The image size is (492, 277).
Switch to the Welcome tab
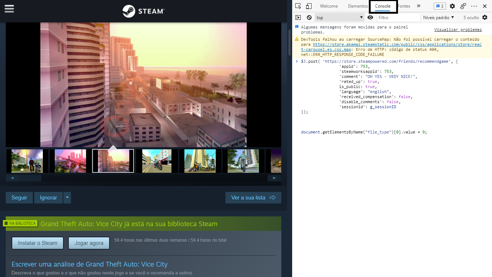pos(329,6)
